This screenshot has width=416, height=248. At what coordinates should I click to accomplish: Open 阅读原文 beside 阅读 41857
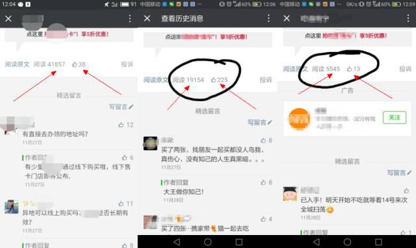17,64
